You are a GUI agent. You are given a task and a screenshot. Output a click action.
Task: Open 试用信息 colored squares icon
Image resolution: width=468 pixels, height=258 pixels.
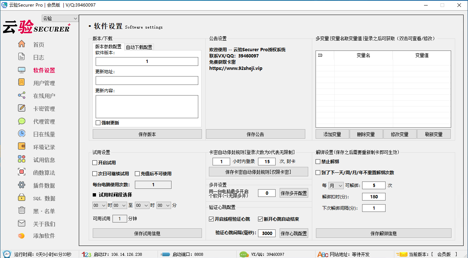pyautogui.click(x=22, y=160)
